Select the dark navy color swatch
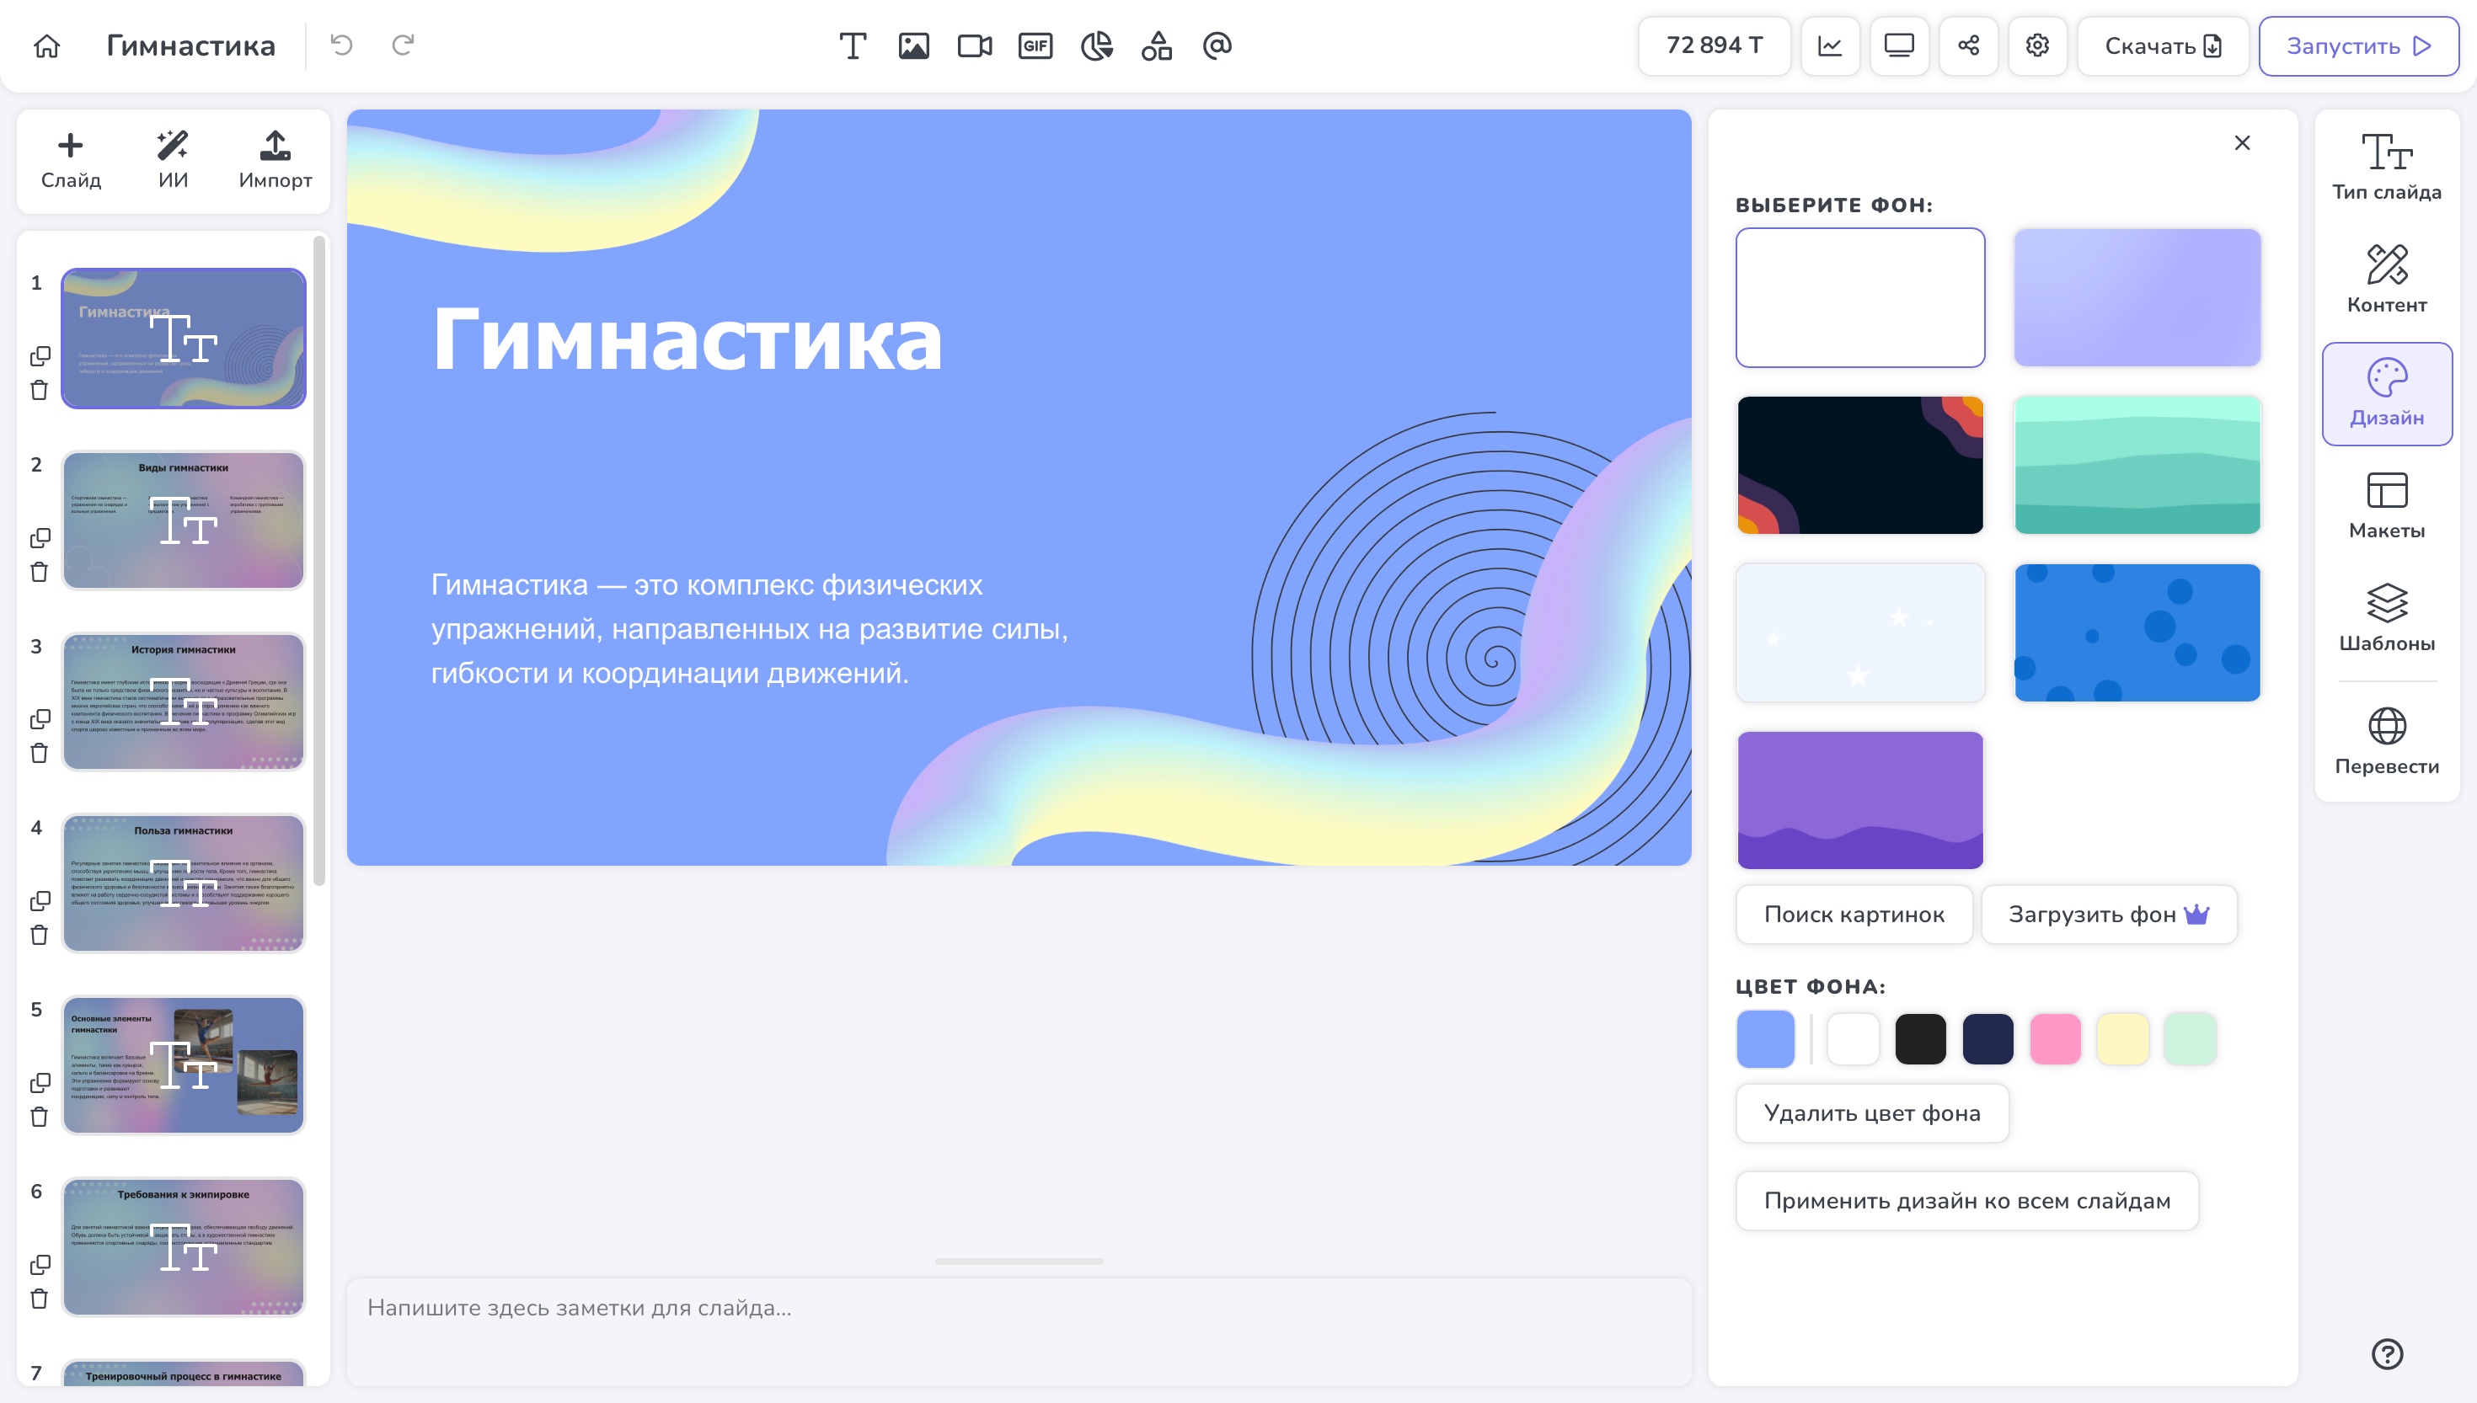The height and width of the screenshot is (1403, 2477). pos(1987,1038)
